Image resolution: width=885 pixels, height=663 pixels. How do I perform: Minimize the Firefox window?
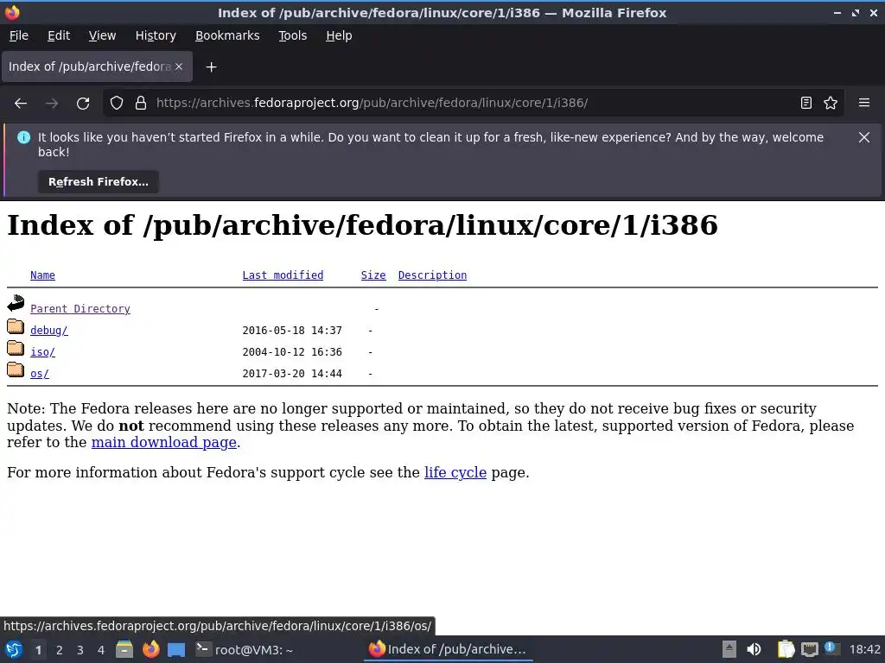click(837, 13)
